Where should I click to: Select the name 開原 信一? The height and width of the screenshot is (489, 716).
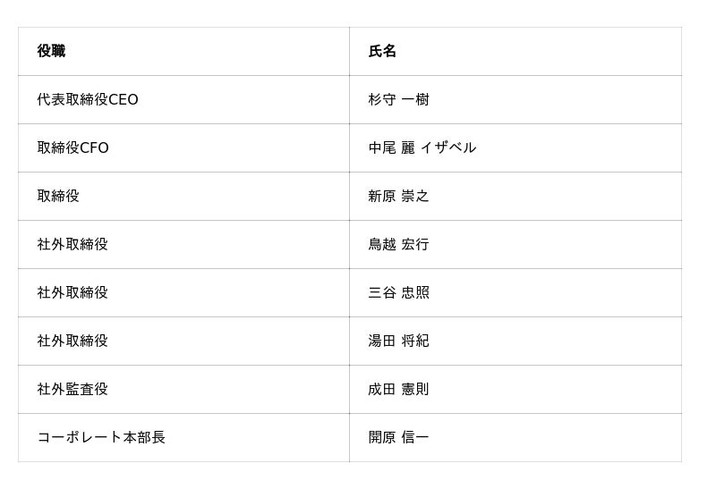(398, 438)
